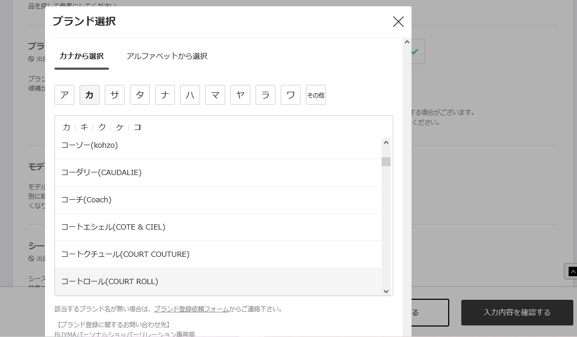Image resolution: width=577 pixels, height=337 pixels.
Task: Choose the サ kana group button
Action: 115,95
